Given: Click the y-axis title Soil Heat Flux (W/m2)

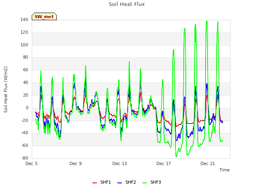Looking at the screenshot, I should pyautogui.click(x=6, y=89).
